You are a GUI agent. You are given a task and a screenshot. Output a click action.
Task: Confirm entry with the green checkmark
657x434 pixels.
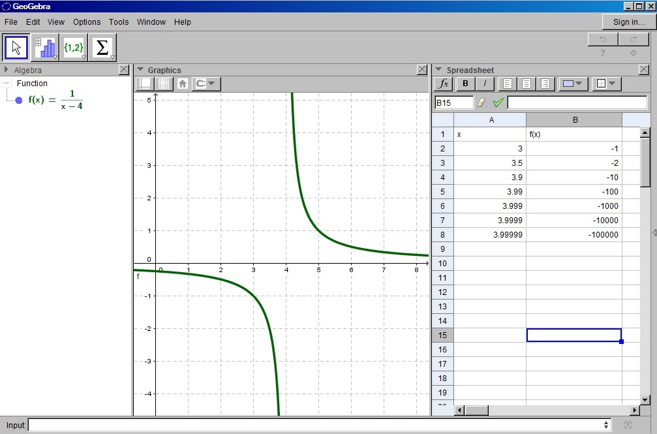498,102
